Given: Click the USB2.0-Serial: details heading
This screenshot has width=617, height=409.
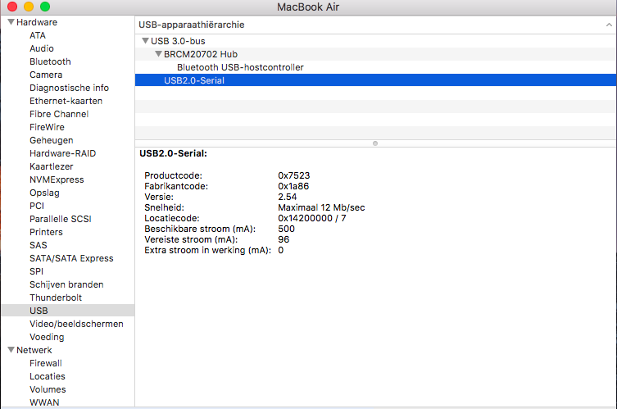Looking at the screenshot, I should [x=173, y=153].
